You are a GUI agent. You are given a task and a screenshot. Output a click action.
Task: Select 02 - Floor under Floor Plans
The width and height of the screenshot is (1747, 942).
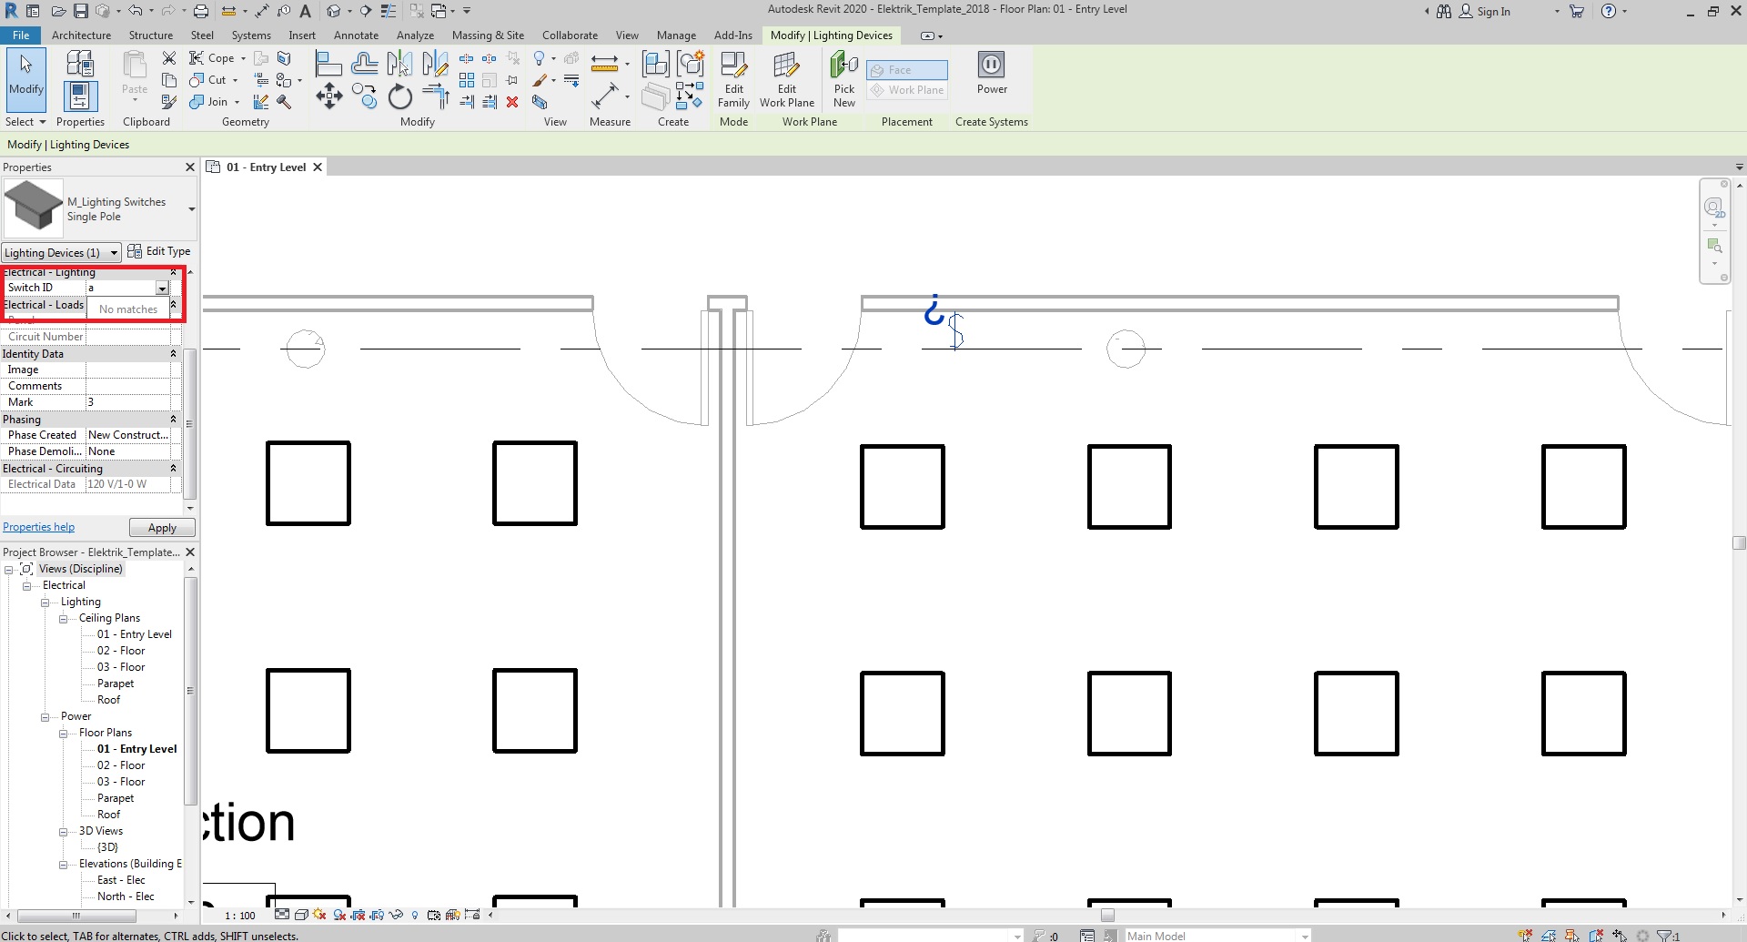coord(121,765)
